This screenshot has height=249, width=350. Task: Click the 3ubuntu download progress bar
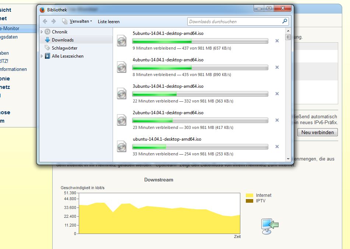pos(200,94)
